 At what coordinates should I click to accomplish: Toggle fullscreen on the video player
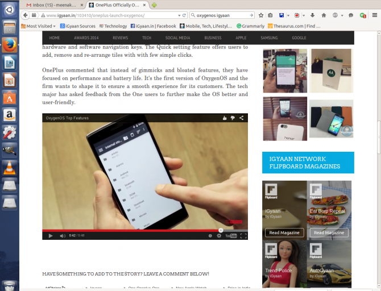pos(243,235)
